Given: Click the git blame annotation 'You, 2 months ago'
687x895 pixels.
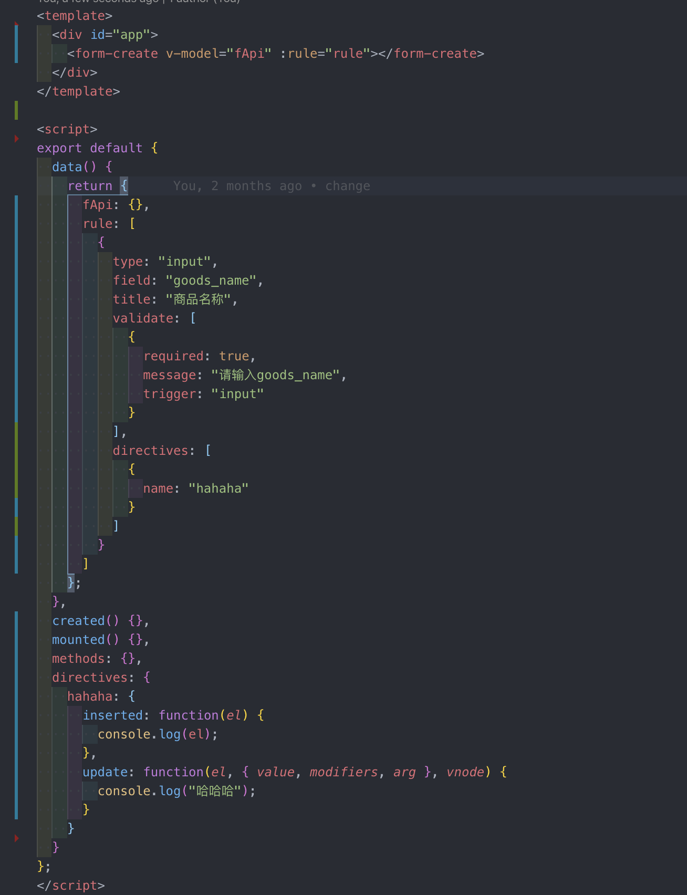Looking at the screenshot, I should 237,186.
